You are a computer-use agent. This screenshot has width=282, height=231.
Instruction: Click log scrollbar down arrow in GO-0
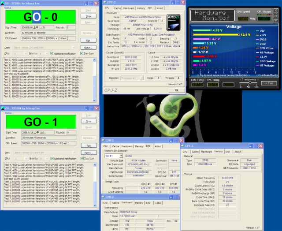94,101
